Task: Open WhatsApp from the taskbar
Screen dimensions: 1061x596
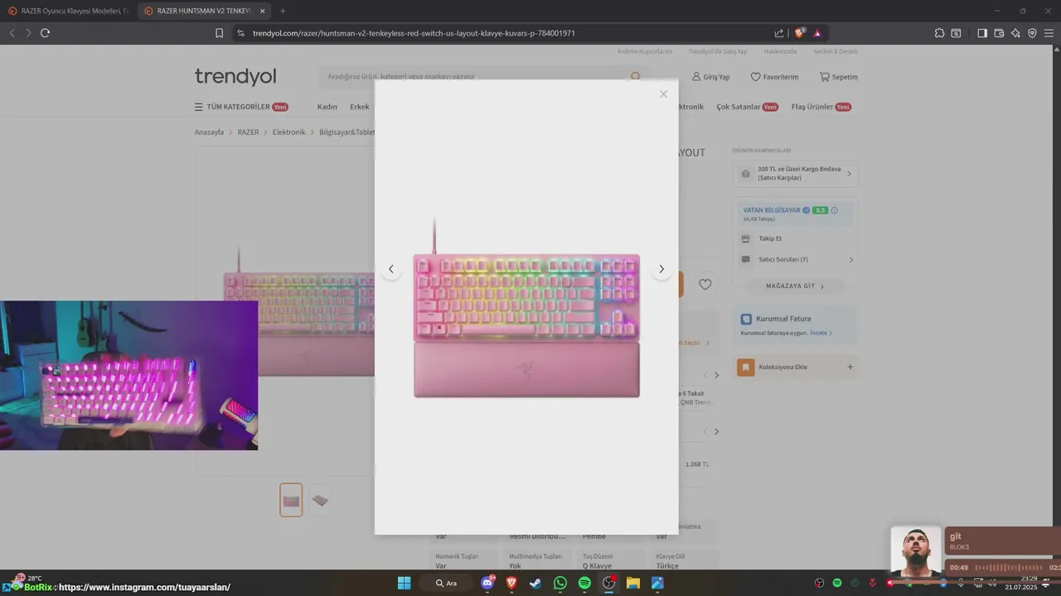Action: tap(560, 583)
